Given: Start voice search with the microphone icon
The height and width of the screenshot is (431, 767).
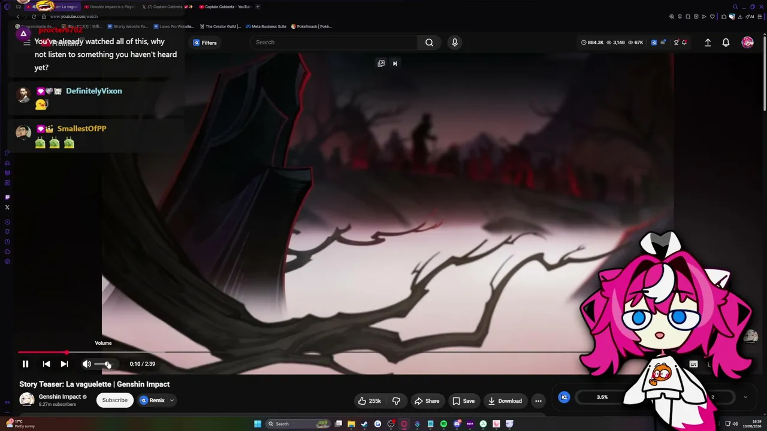Looking at the screenshot, I should pos(454,43).
